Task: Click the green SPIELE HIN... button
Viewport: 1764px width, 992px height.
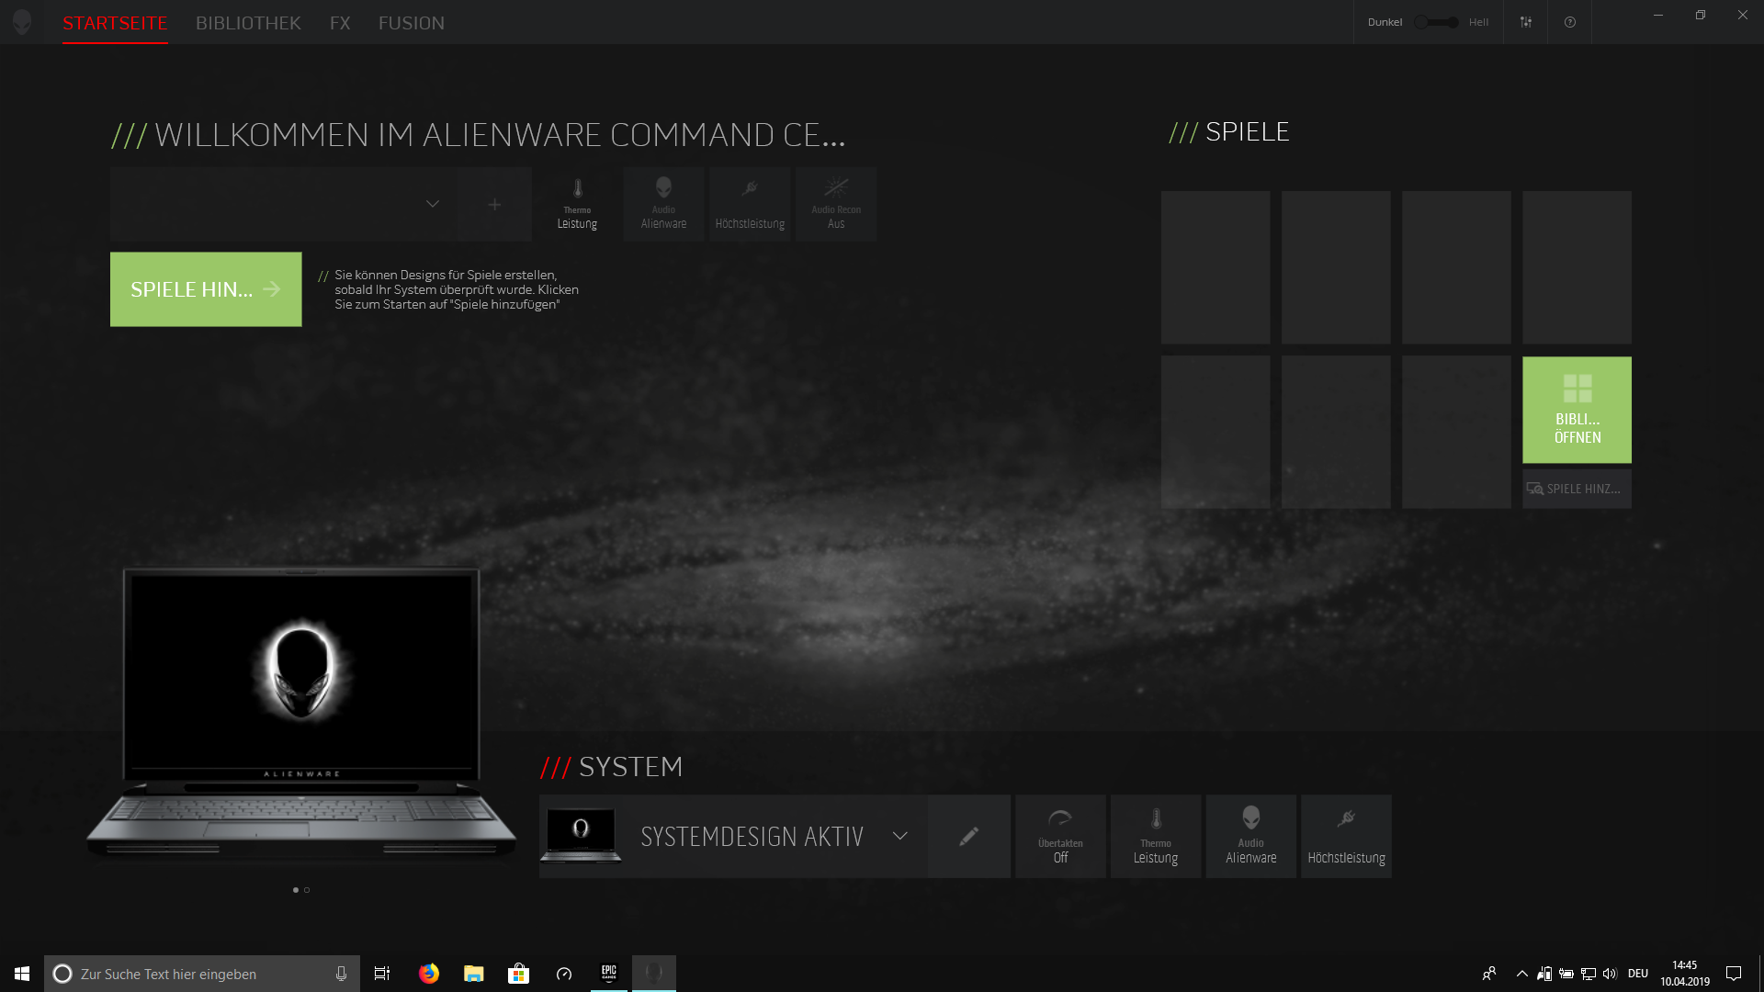Action: tap(206, 289)
